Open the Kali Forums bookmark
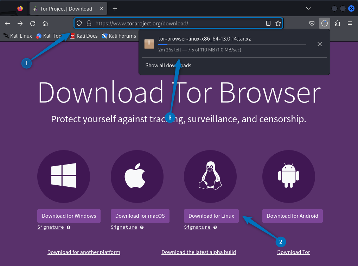The image size is (358, 266). point(122,36)
